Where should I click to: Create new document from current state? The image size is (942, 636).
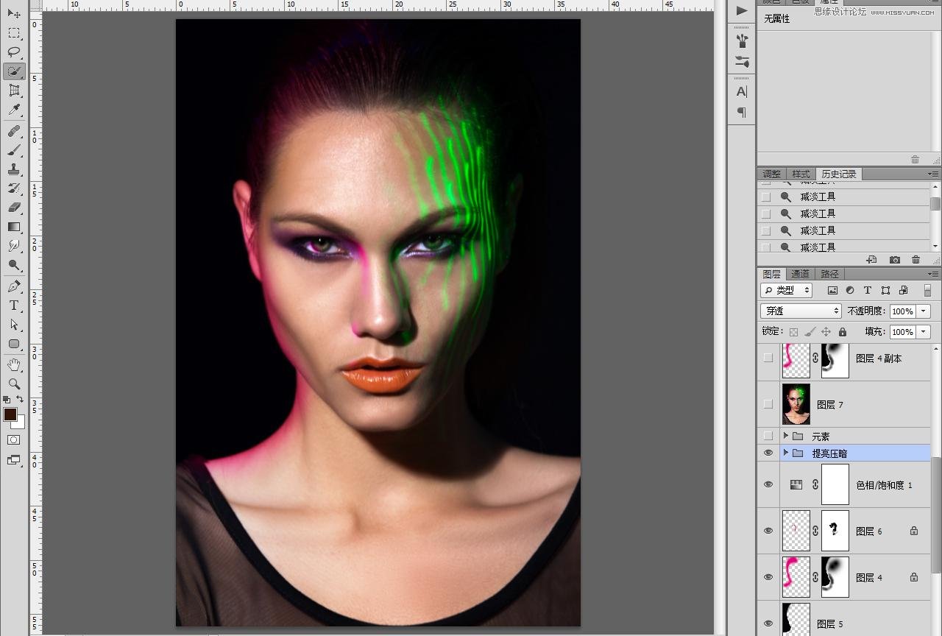point(871,260)
